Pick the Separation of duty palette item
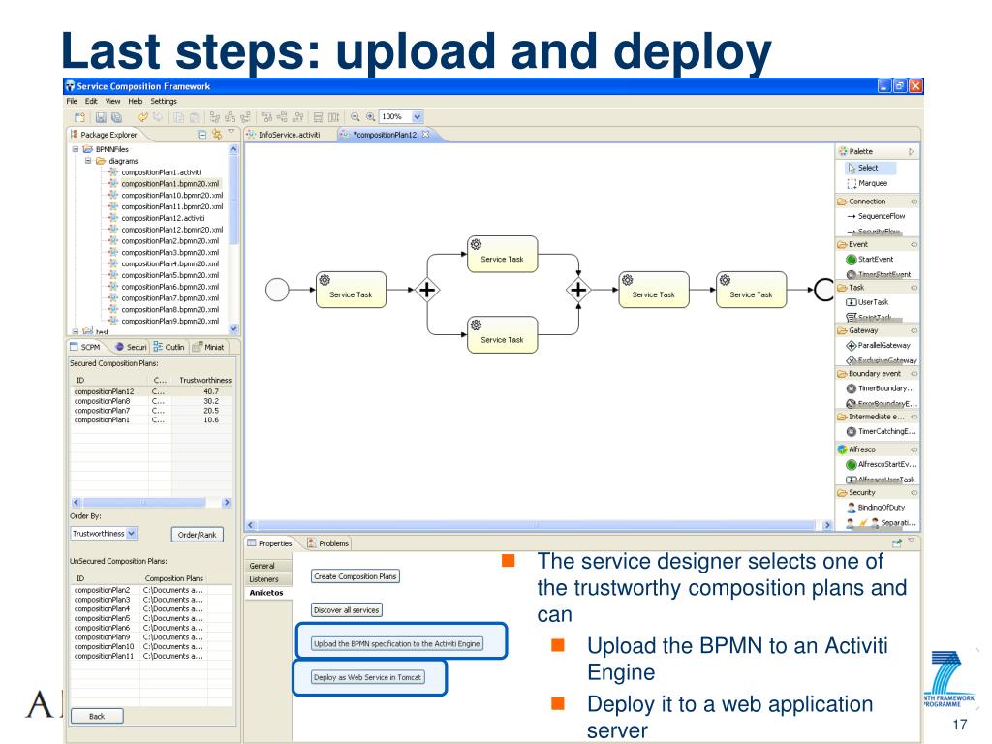The image size is (992, 744). pos(881,522)
